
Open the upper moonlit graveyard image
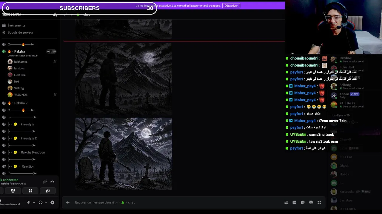click(124, 79)
